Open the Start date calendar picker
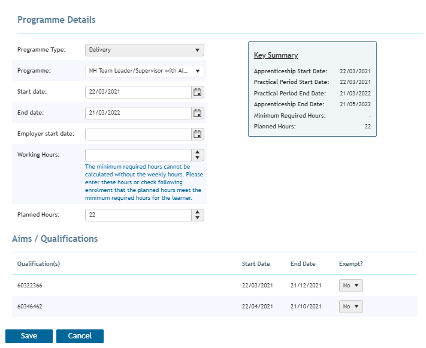426x348 pixels. tap(198, 92)
